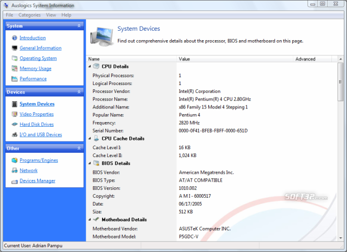
Task: Click the I/O and USB Devices icon
Action: click(x=15, y=135)
